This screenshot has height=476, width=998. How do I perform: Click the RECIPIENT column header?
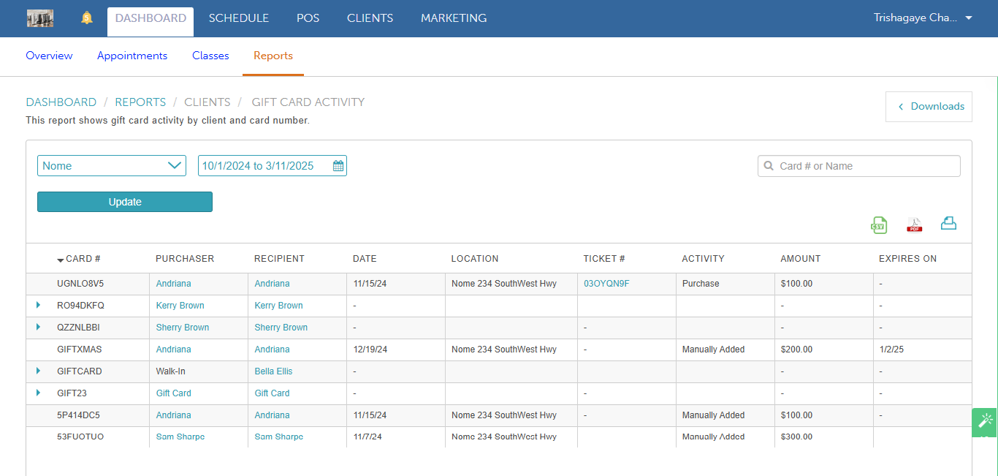(279, 259)
